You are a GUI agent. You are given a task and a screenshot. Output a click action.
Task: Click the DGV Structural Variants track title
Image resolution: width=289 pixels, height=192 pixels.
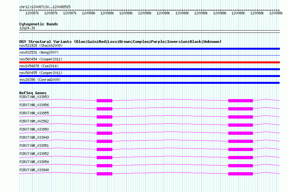pyautogui.click(x=120, y=42)
